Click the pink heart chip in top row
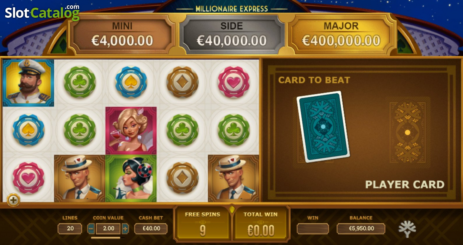The width and height of the screenshot is (463, 245). [234, 82]
